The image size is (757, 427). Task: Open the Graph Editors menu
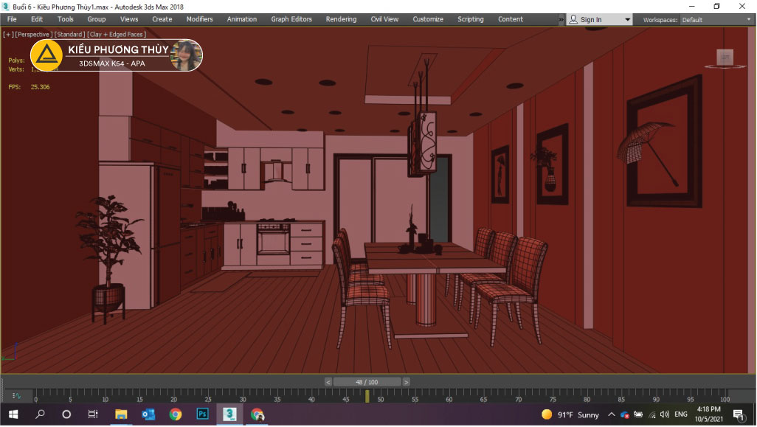pyautogui.click(x=291, y=19)
